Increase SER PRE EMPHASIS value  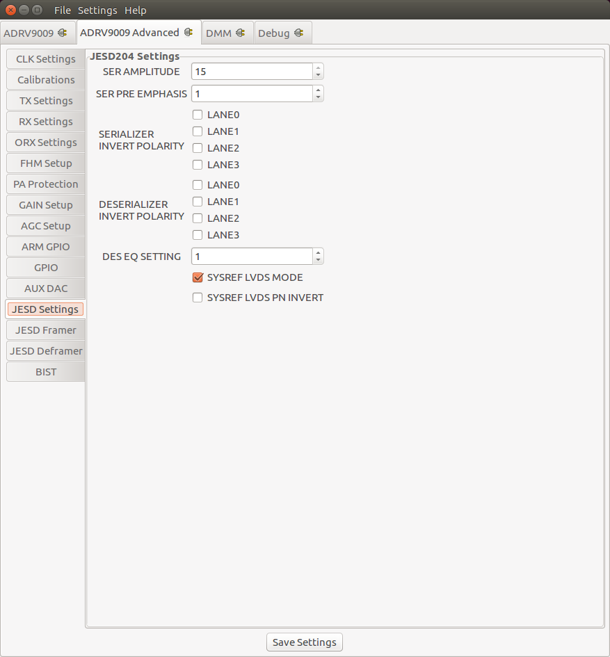click(x=318, y=90)
